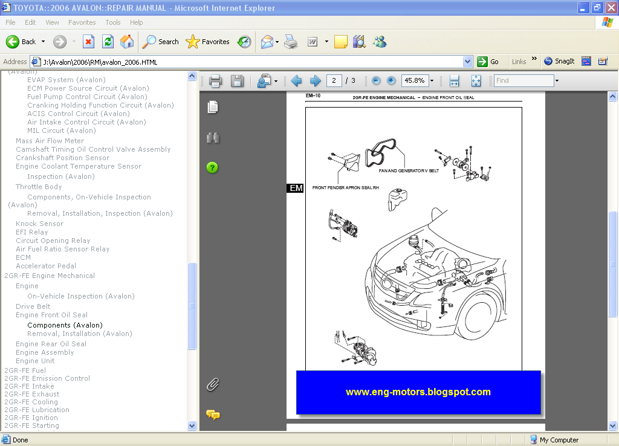This screenshot has height=446, width=619.
Task: Open the Attachments paperclip panel
Action: [213, 384]
